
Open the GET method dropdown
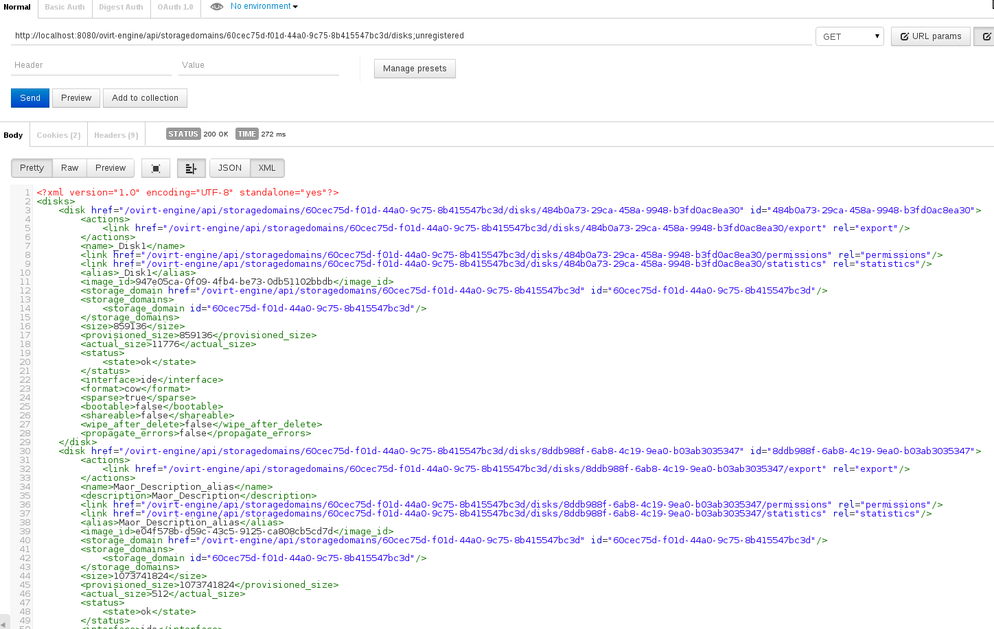850,36
